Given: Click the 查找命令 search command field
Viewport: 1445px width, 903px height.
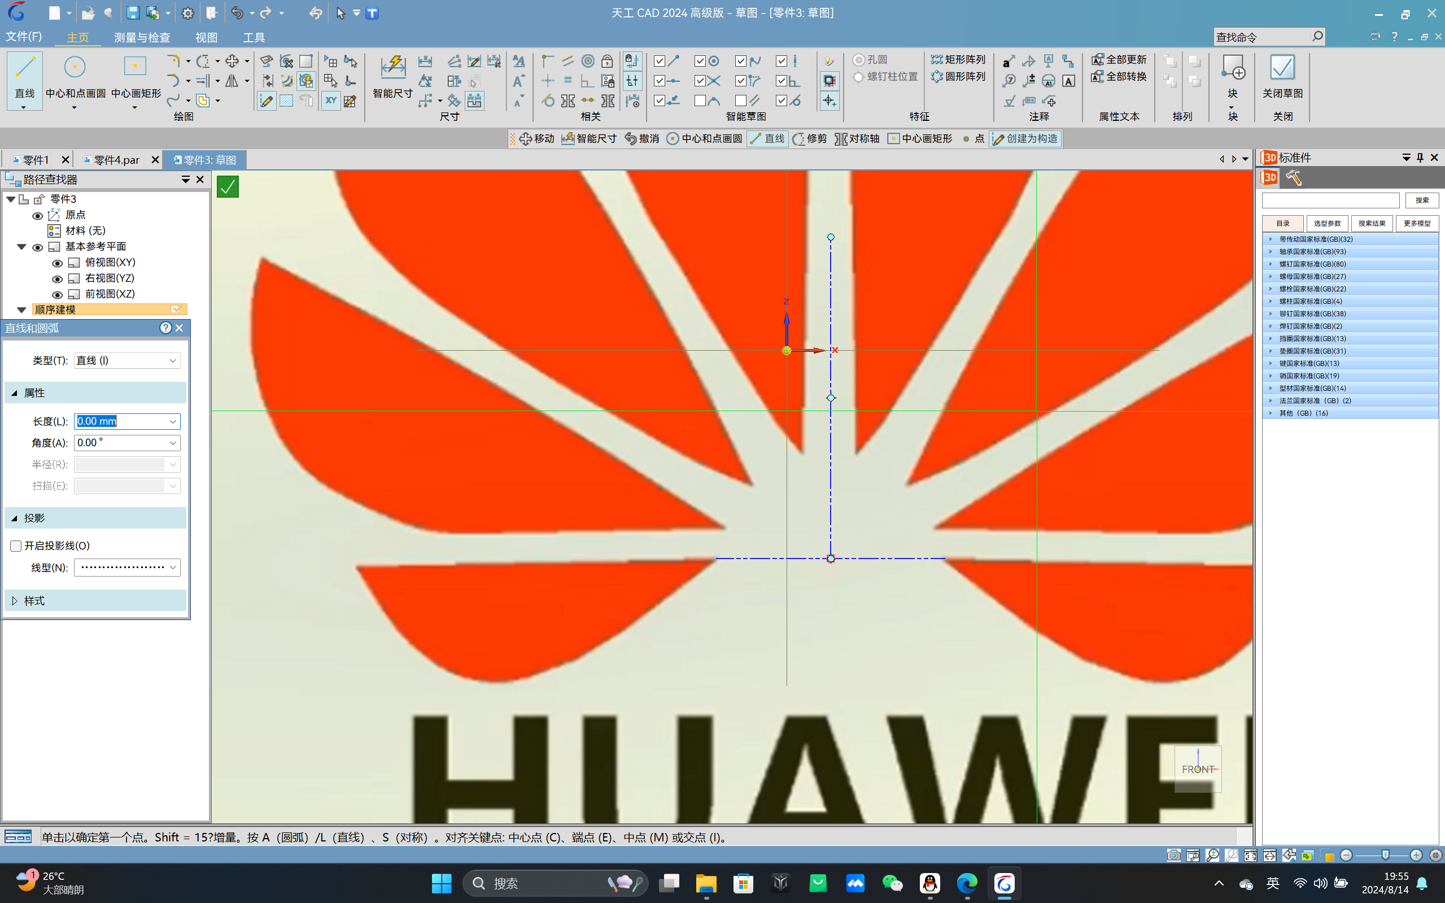Looking at the screenshot, I should (1269, 37).
